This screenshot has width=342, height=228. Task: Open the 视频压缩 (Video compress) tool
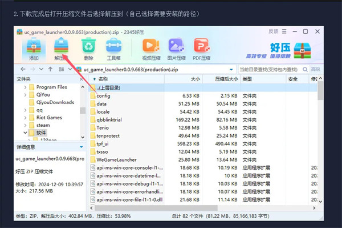(151, 49)
